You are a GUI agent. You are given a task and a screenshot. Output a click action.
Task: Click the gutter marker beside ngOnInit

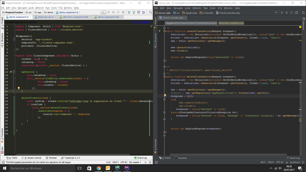click(11, 72)
